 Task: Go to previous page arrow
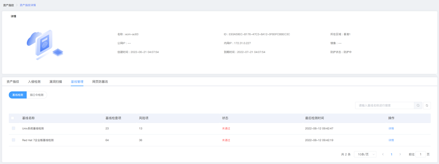click(x=383, y=154)
